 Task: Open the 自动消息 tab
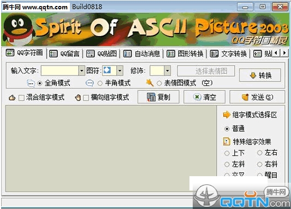pyautogui.click(x=141, y=54)
